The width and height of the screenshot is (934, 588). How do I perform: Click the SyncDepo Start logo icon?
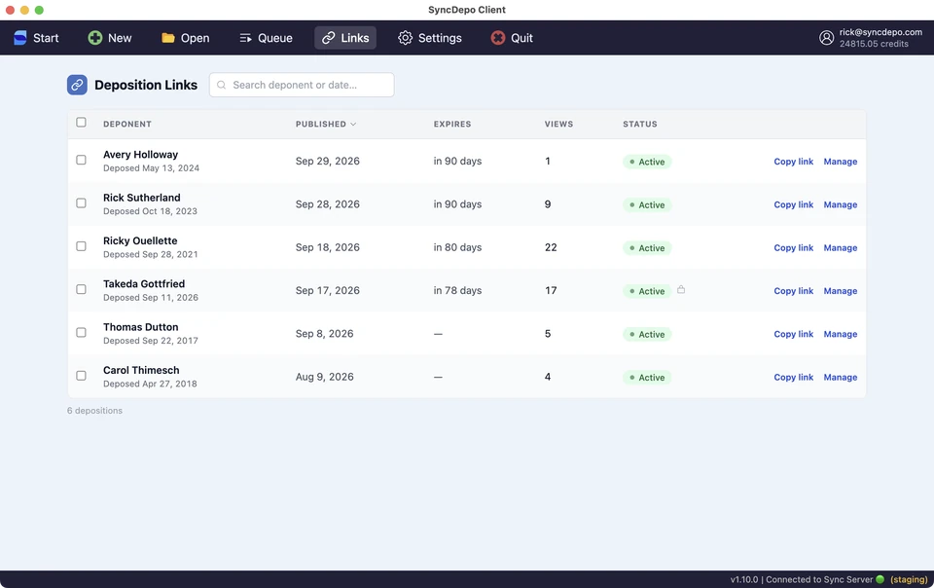click(x=20, y=38)
